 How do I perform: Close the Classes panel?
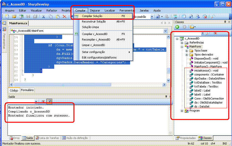click(229, 22)
